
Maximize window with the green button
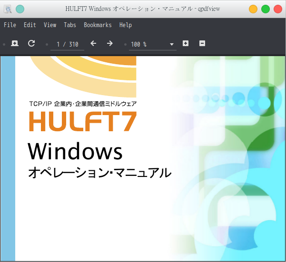[x=266, y=9]
